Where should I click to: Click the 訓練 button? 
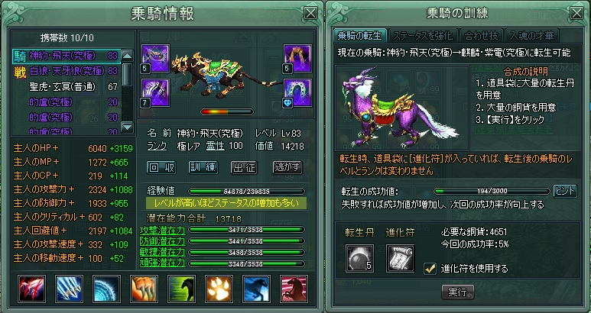203,168
